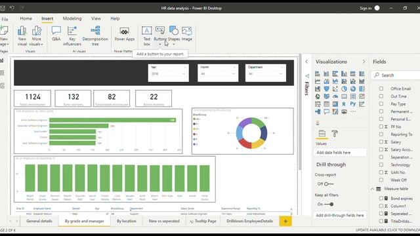Click Sign in
The width and height of the screenshot is (420, 236).
pos(366,8)
